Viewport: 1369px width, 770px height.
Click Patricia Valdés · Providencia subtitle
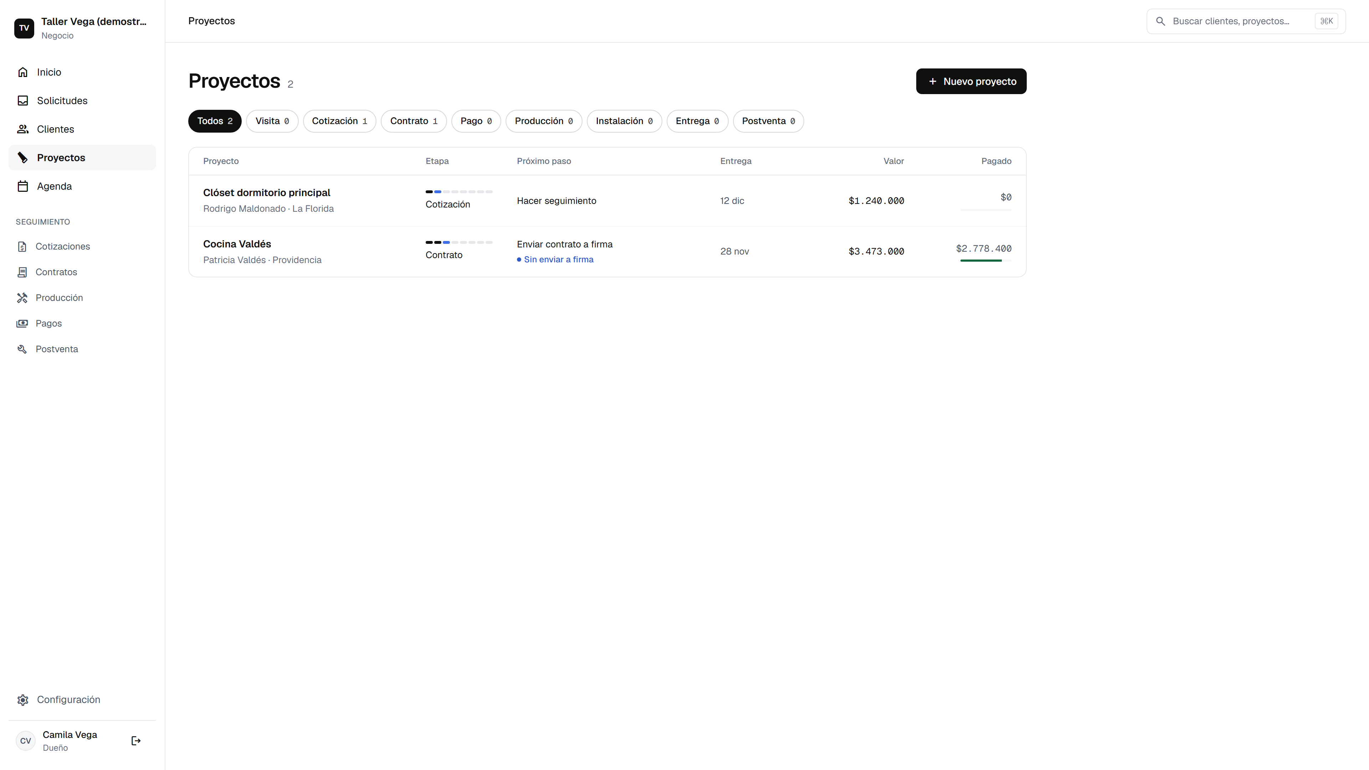pyautogui.click(x=262, y=260)
